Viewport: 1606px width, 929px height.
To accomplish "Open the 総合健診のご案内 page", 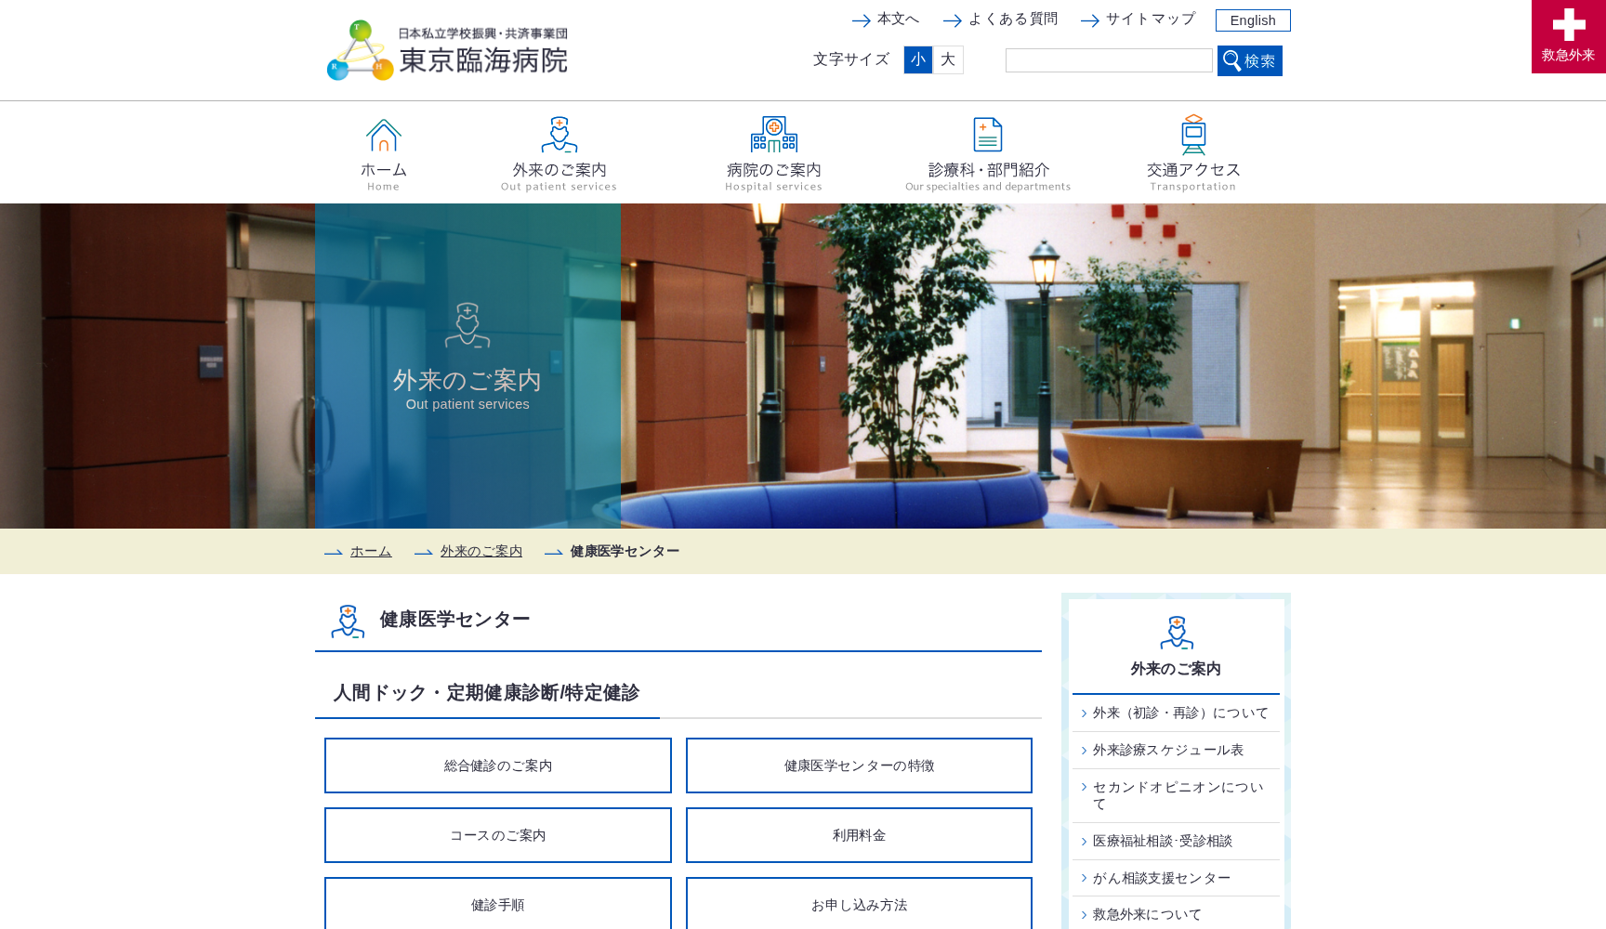I will point(497,765).
